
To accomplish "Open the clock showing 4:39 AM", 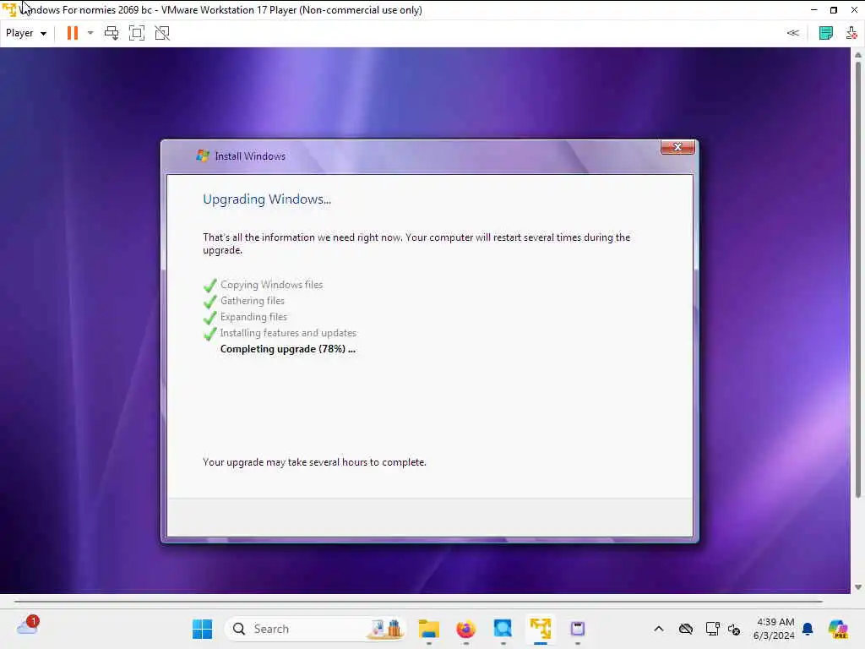I will (x=774, y=629).
